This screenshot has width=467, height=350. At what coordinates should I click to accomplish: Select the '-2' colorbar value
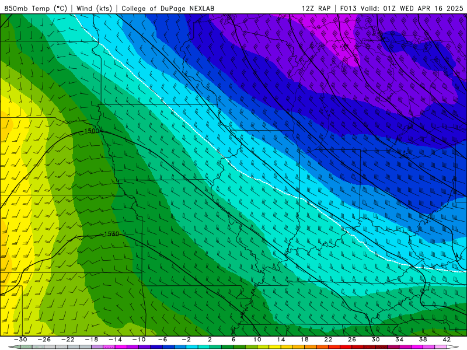[x=186, y=339]
